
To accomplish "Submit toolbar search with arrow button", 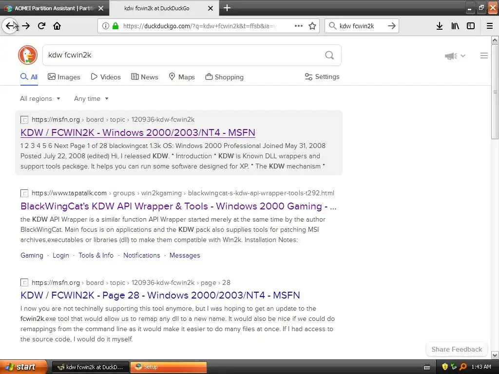I will pos(392,26).
